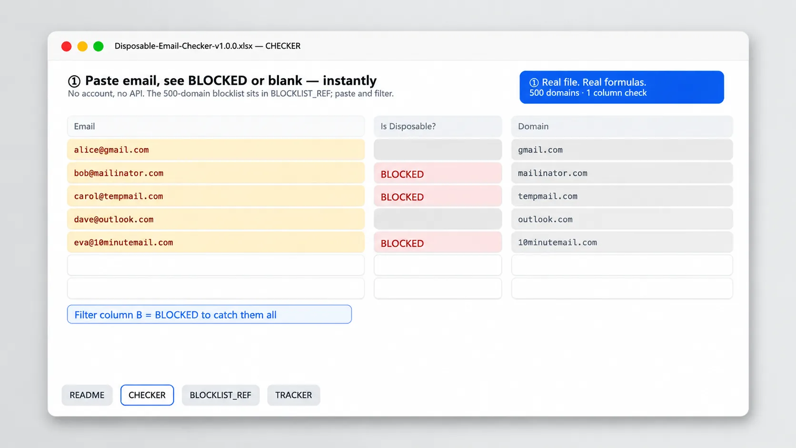Select the outlook.com domain cell
This screenshot has width=796, height=448.
tap(622, 219)
